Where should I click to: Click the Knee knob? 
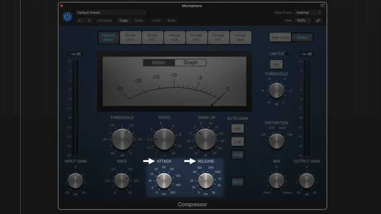coord(122,181)
